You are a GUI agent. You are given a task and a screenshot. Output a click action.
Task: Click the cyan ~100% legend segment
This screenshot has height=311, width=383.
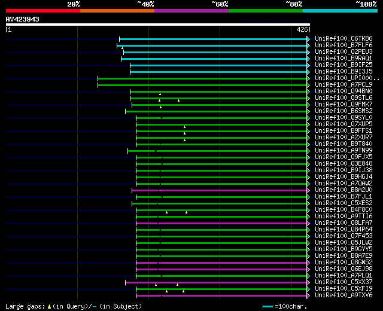(x=341, y=11)
